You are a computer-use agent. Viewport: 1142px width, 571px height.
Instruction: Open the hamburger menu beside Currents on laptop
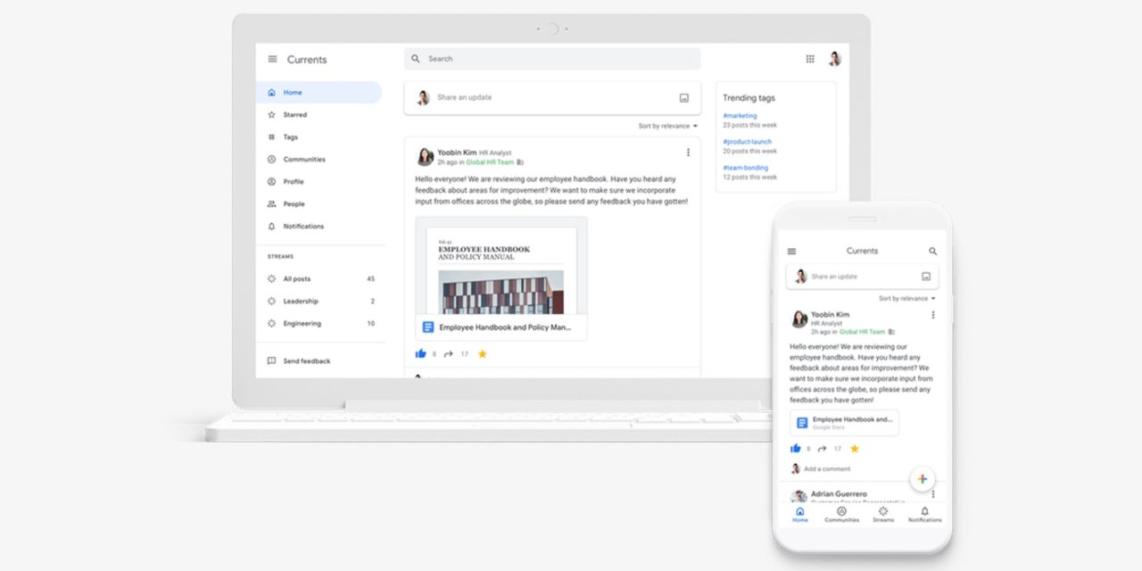(x=272, y=60)
